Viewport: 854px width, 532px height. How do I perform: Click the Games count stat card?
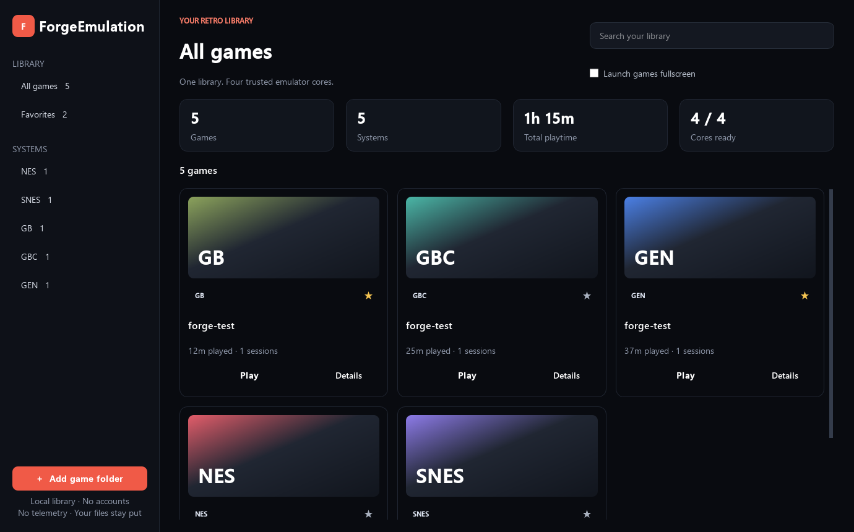pos(257,125)
